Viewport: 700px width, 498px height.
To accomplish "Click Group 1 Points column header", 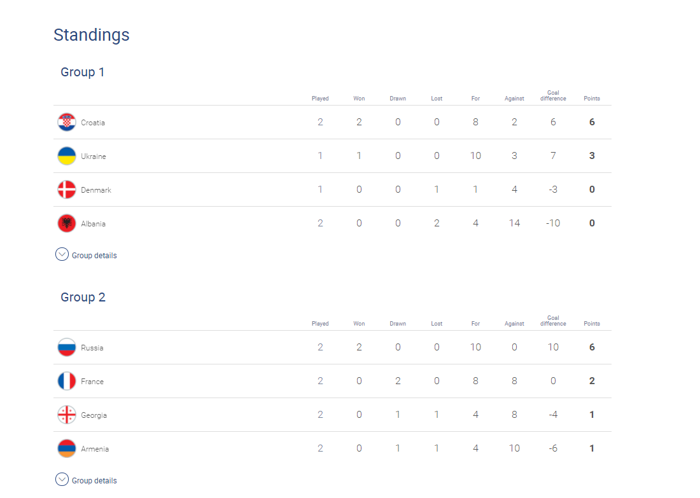I will [x=592, y=99].
